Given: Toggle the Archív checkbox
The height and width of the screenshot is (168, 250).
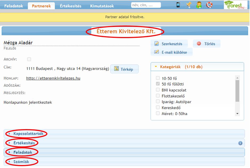Looking at the screenshot, I should 29,59.
